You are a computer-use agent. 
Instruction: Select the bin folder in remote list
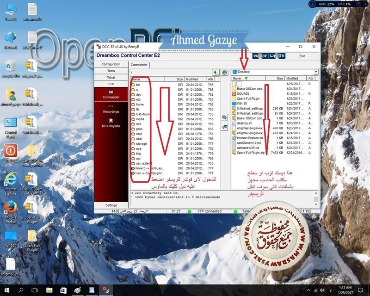pyautogui.click(x=175, y=85)
